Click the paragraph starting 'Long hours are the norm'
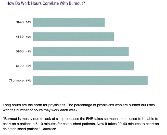This screenshot has width=167, height=135. point(79,107)
